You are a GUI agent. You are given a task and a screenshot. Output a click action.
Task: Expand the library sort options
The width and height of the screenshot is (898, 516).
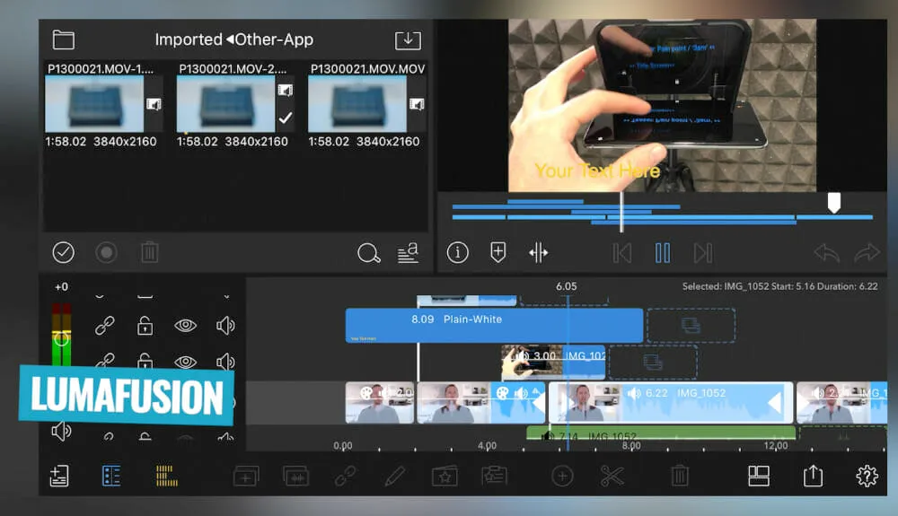(408, 254)
